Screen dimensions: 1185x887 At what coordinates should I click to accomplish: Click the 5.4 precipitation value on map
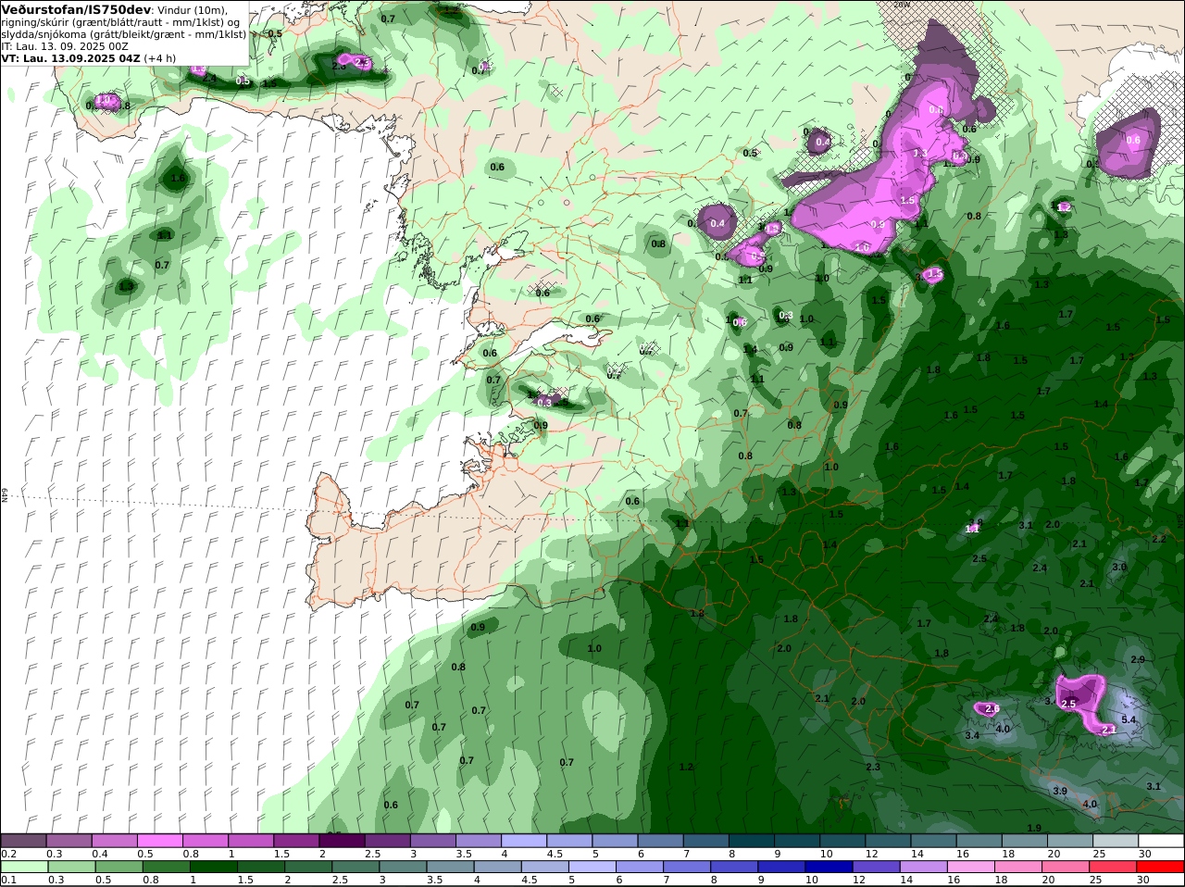point(1129,719)
